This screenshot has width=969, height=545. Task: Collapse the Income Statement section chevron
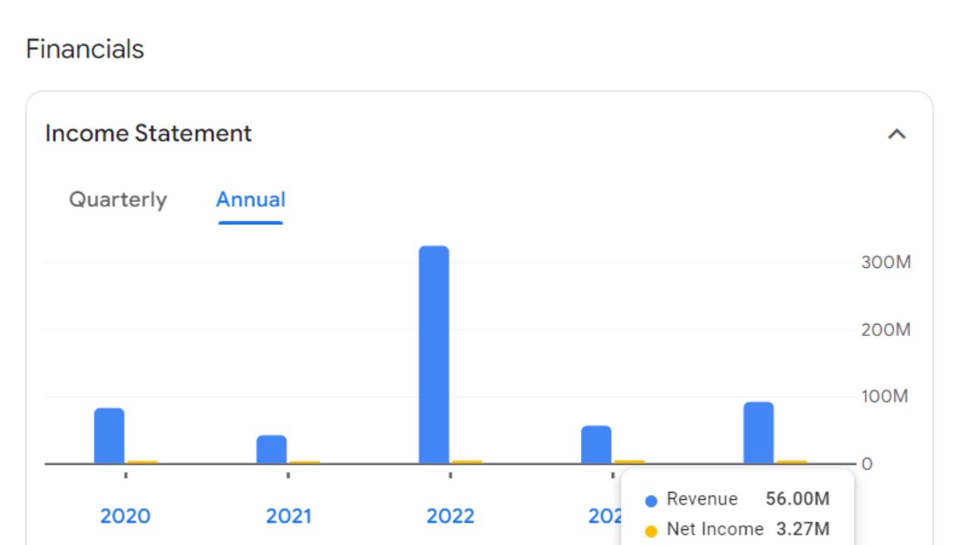pyautogui.click(x=897, y=135)
